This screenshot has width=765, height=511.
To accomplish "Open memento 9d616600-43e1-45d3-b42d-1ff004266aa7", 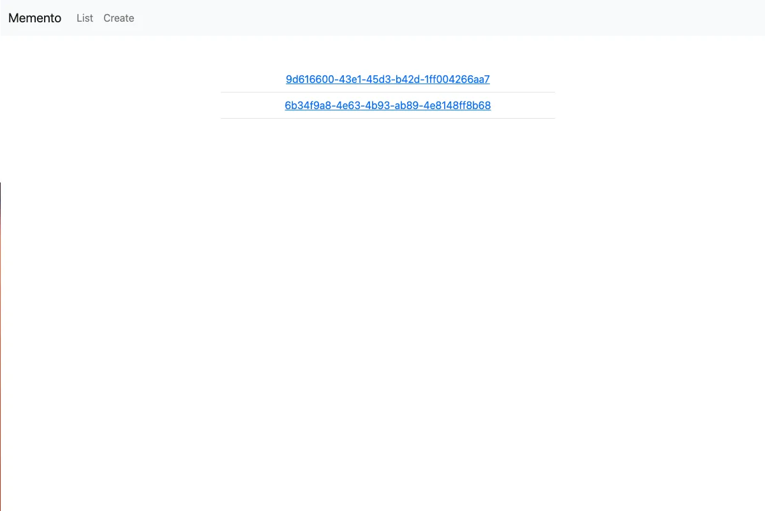I will pos(387,79).
